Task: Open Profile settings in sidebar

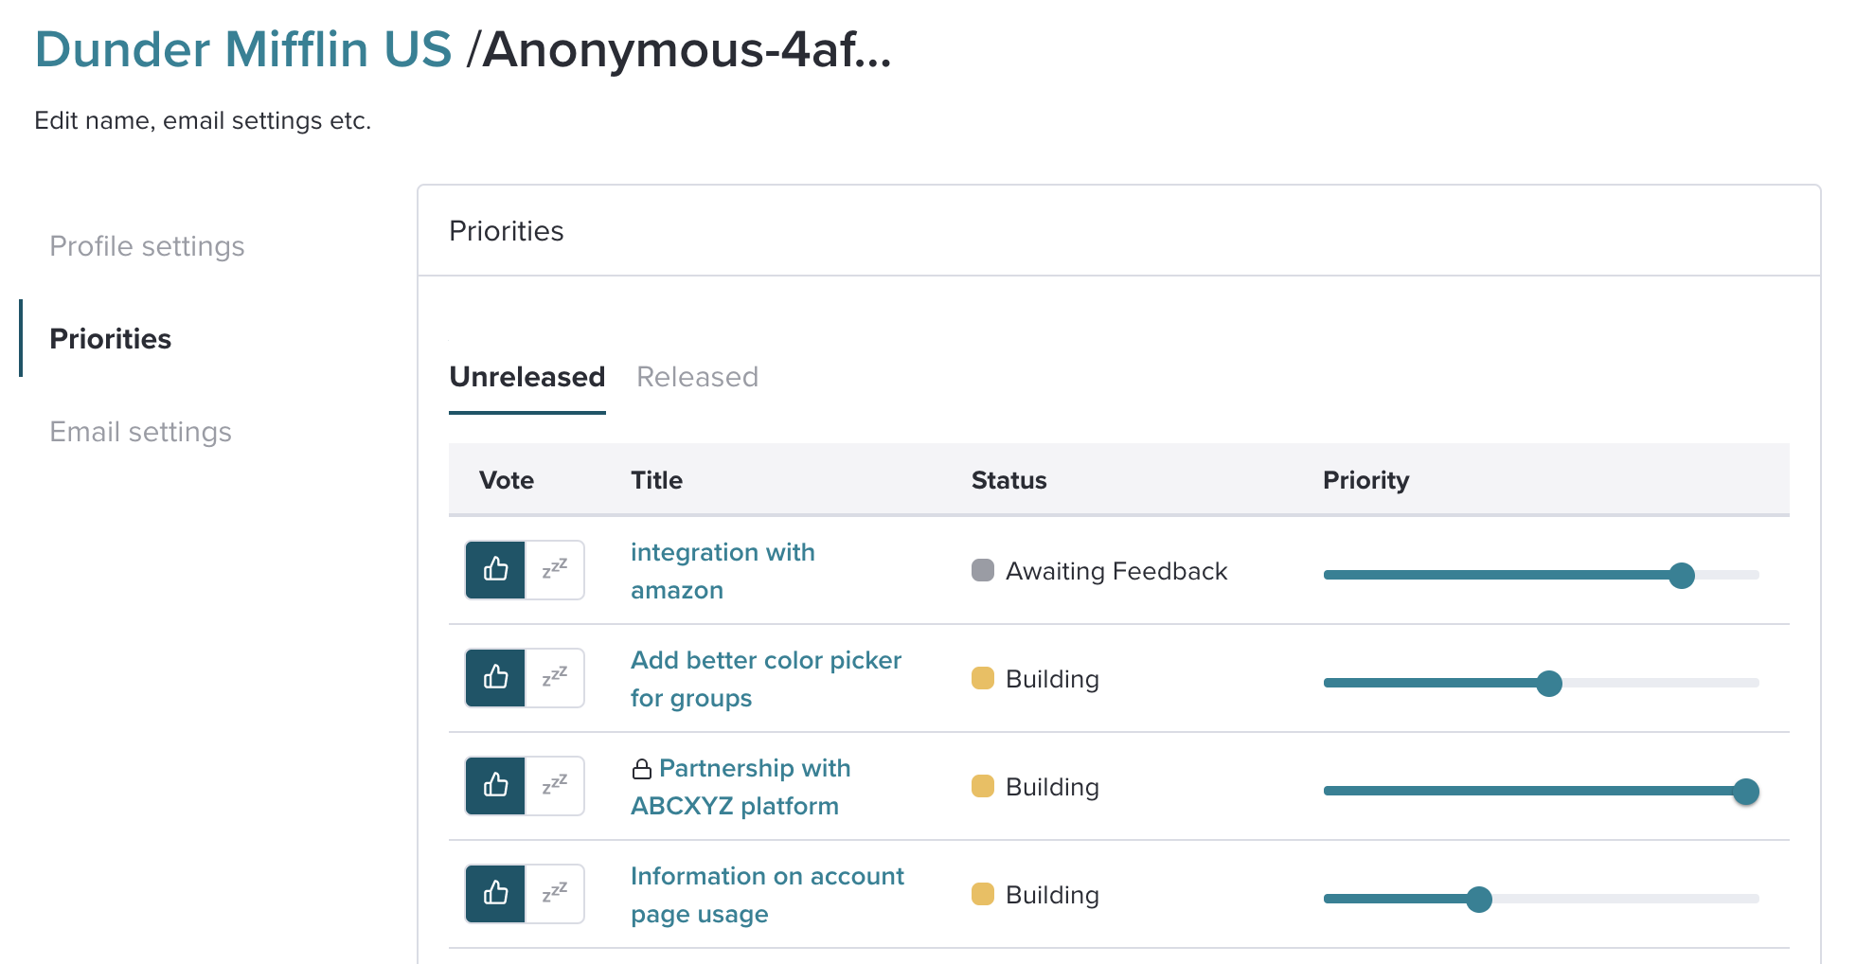Action: pos(147,246)
